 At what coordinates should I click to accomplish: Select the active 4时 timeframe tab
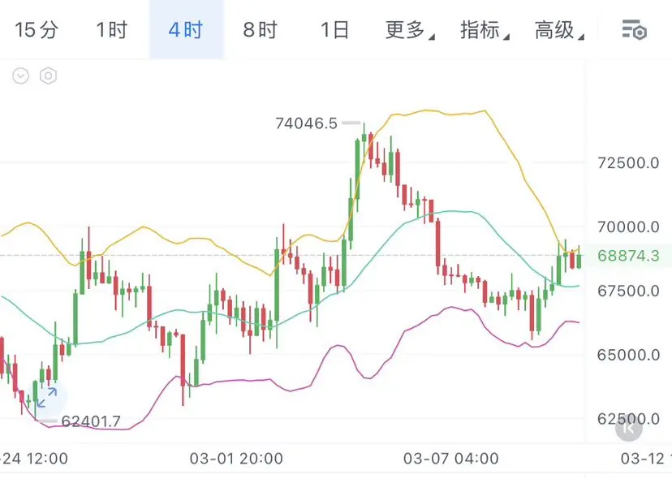pos(186,30)
